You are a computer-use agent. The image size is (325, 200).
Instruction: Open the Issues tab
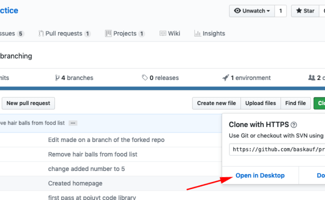point(11,33)
